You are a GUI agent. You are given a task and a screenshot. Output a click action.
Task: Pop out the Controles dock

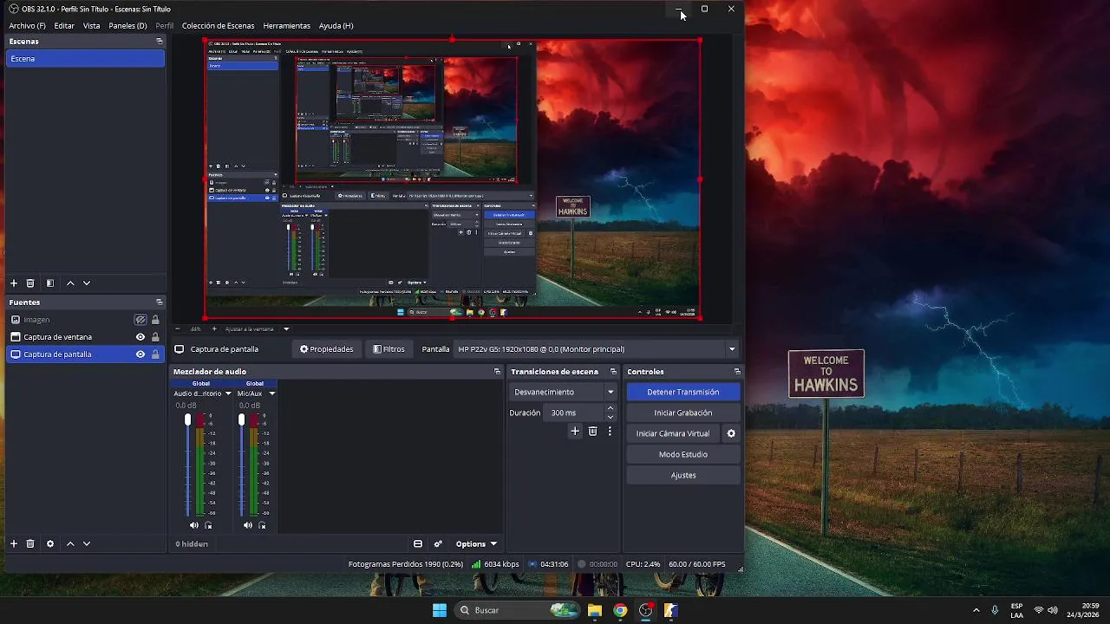737,372
